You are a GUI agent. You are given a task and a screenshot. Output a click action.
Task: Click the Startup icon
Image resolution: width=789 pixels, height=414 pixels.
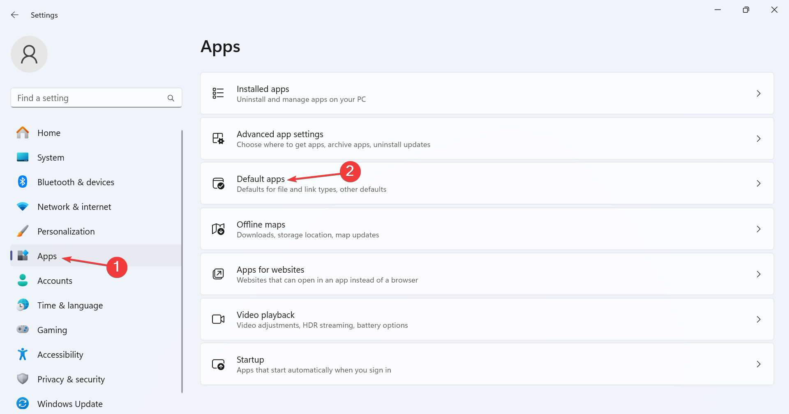[x=218, y=364]
